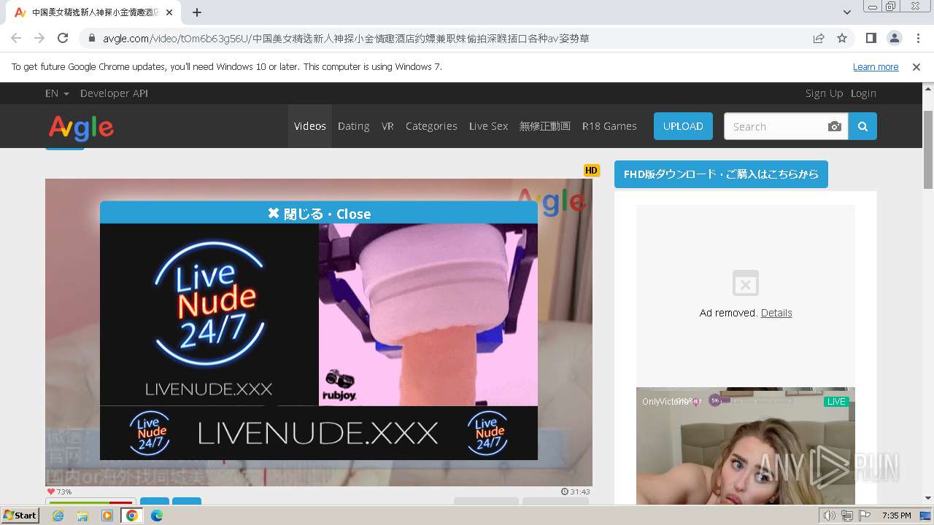Select the VR nav item
The image size is (934, 525).
click(x=387, y=126)
